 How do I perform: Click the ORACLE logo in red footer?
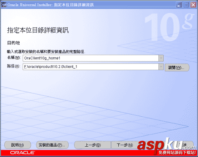point(23,153)
